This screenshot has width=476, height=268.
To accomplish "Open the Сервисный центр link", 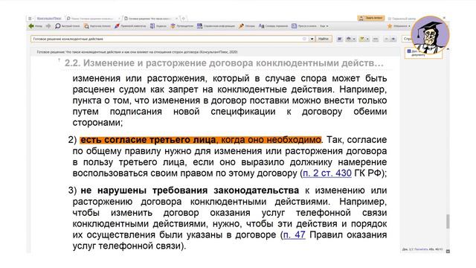I will pos(402,19).
